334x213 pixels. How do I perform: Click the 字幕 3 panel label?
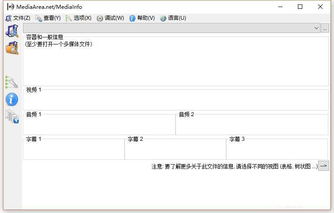(x=237, y=140)
